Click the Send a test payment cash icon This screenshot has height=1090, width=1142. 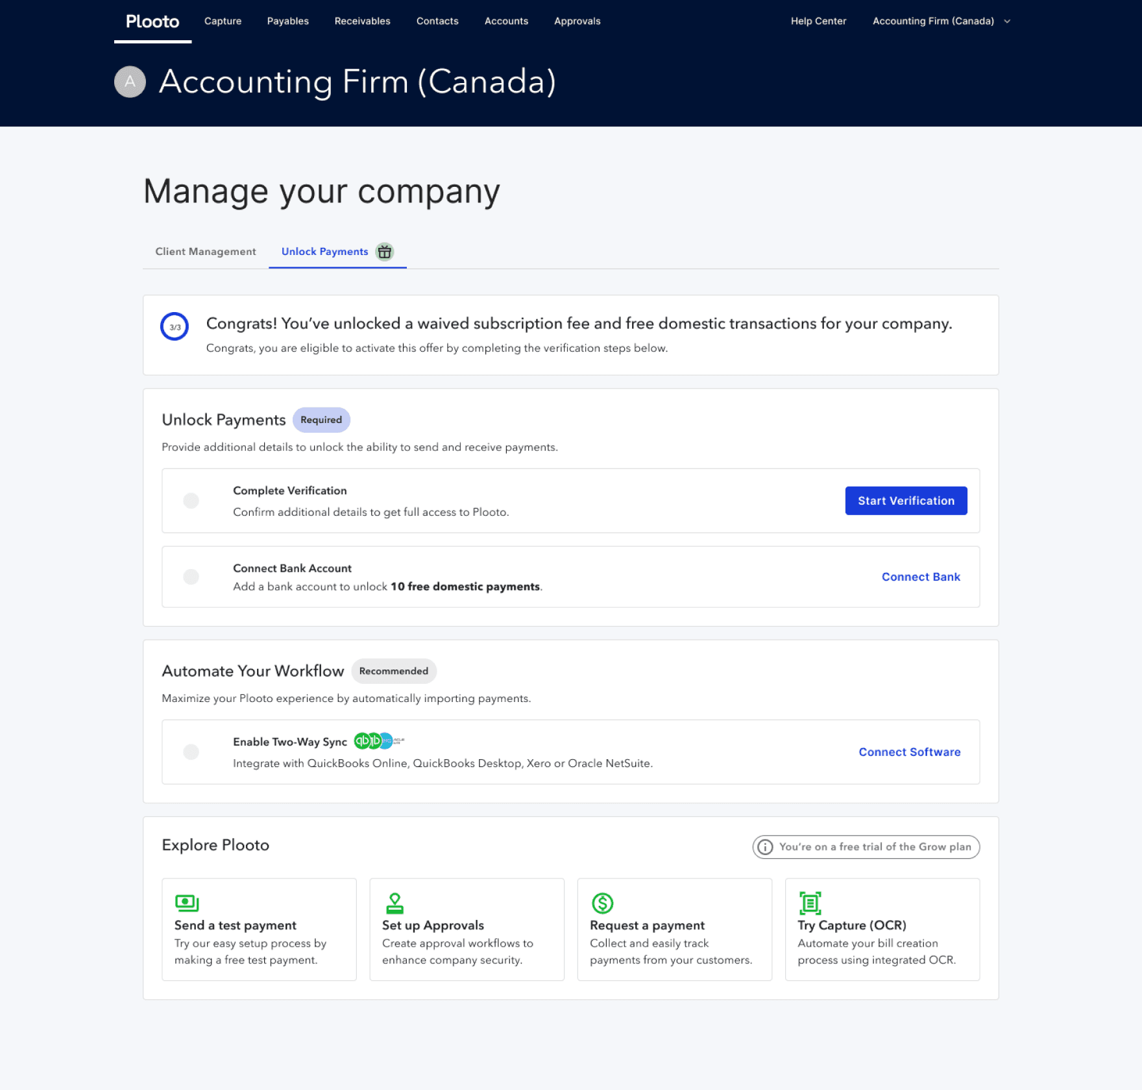[x=187, y=902]
